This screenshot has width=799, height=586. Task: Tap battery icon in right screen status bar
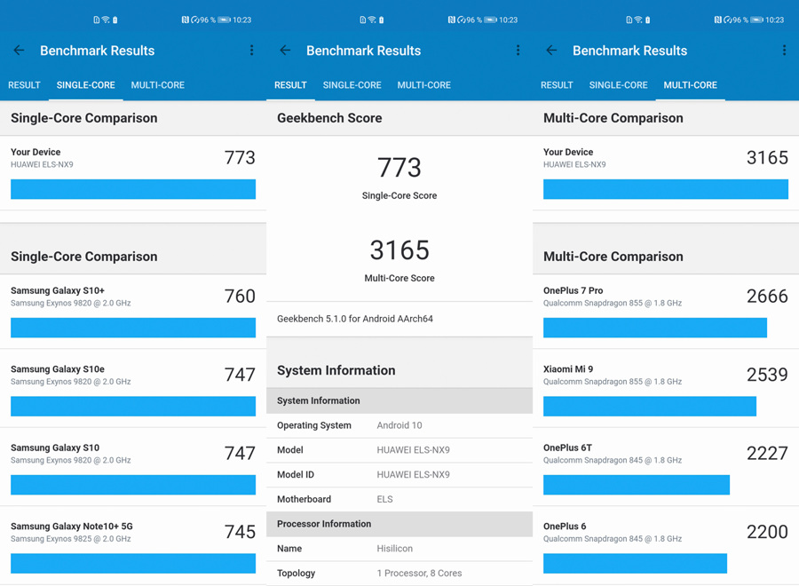(757, 20)
